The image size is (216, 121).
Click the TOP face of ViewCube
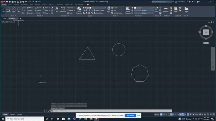(206, 32)
